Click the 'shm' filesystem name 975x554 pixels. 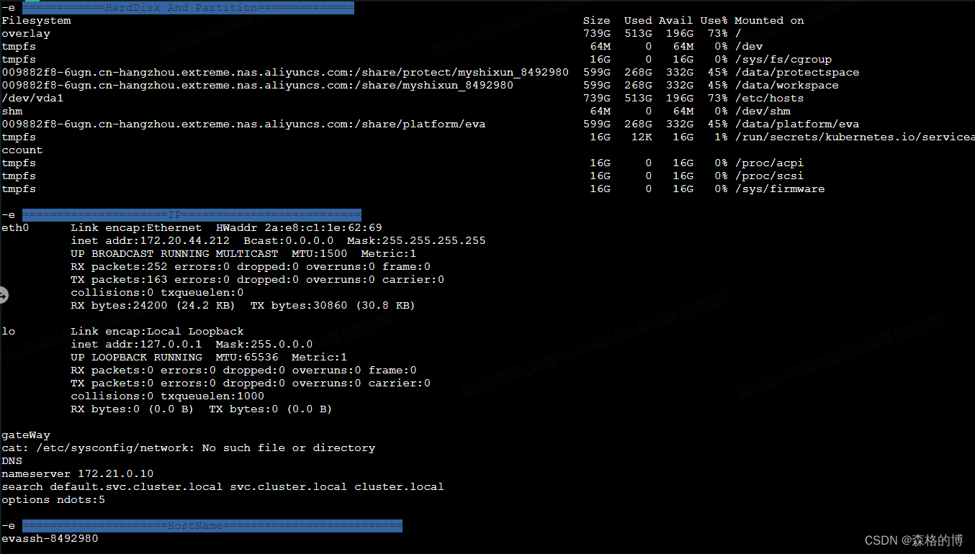pyautogui.click(x=12, y=112)
